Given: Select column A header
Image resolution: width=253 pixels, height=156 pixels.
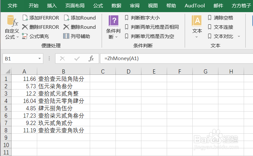Looking at the screenshot, I should pyautogui.click(x=24, y=71).
